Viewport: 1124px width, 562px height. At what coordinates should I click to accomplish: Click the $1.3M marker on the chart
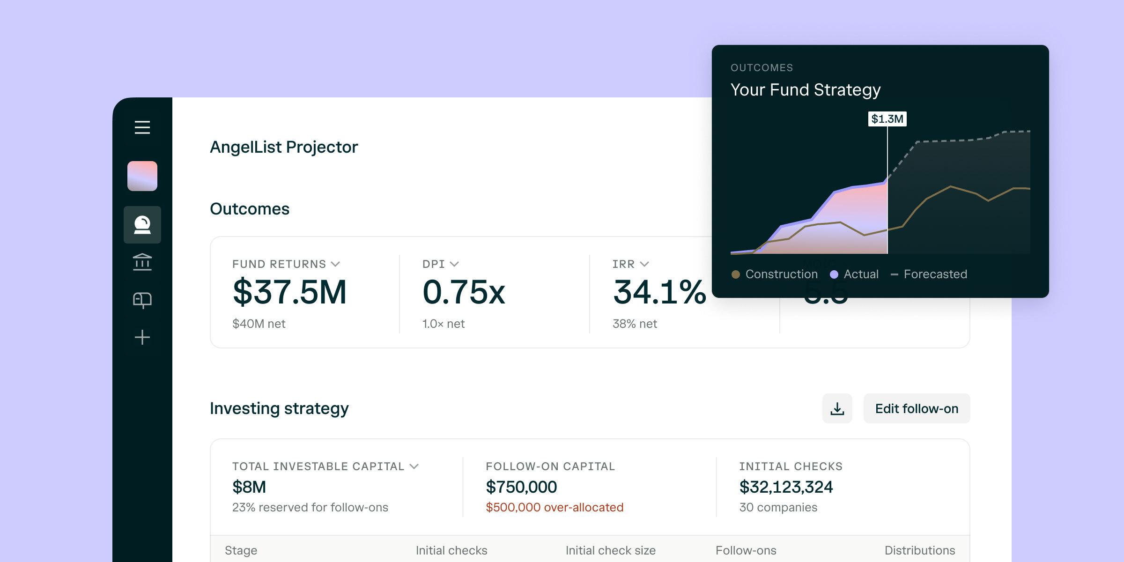887,119
